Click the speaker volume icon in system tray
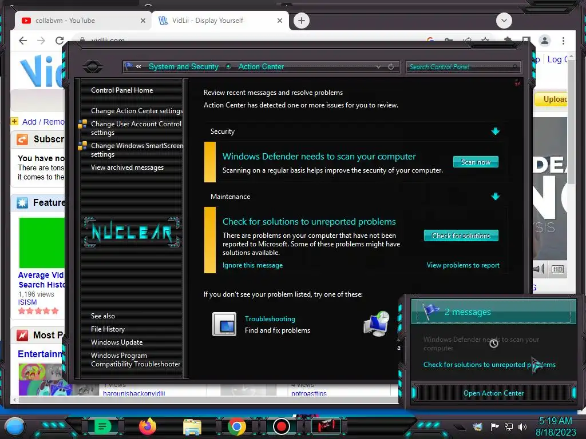This screenshot has height=439, width=586. click(x=522, y=426)
